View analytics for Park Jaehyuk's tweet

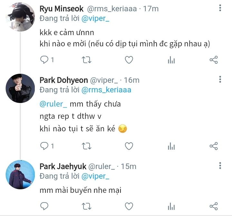(171, 206)
